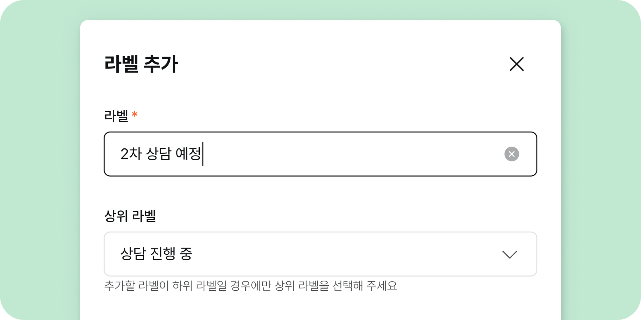641x320 pixels.
Task: Clear the 라벨 input with gray x icon
Action: pos(512,154)
